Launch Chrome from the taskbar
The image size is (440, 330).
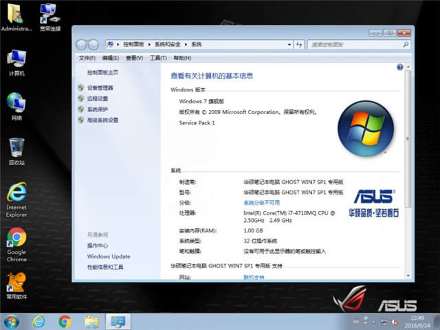tap(65, 321)
